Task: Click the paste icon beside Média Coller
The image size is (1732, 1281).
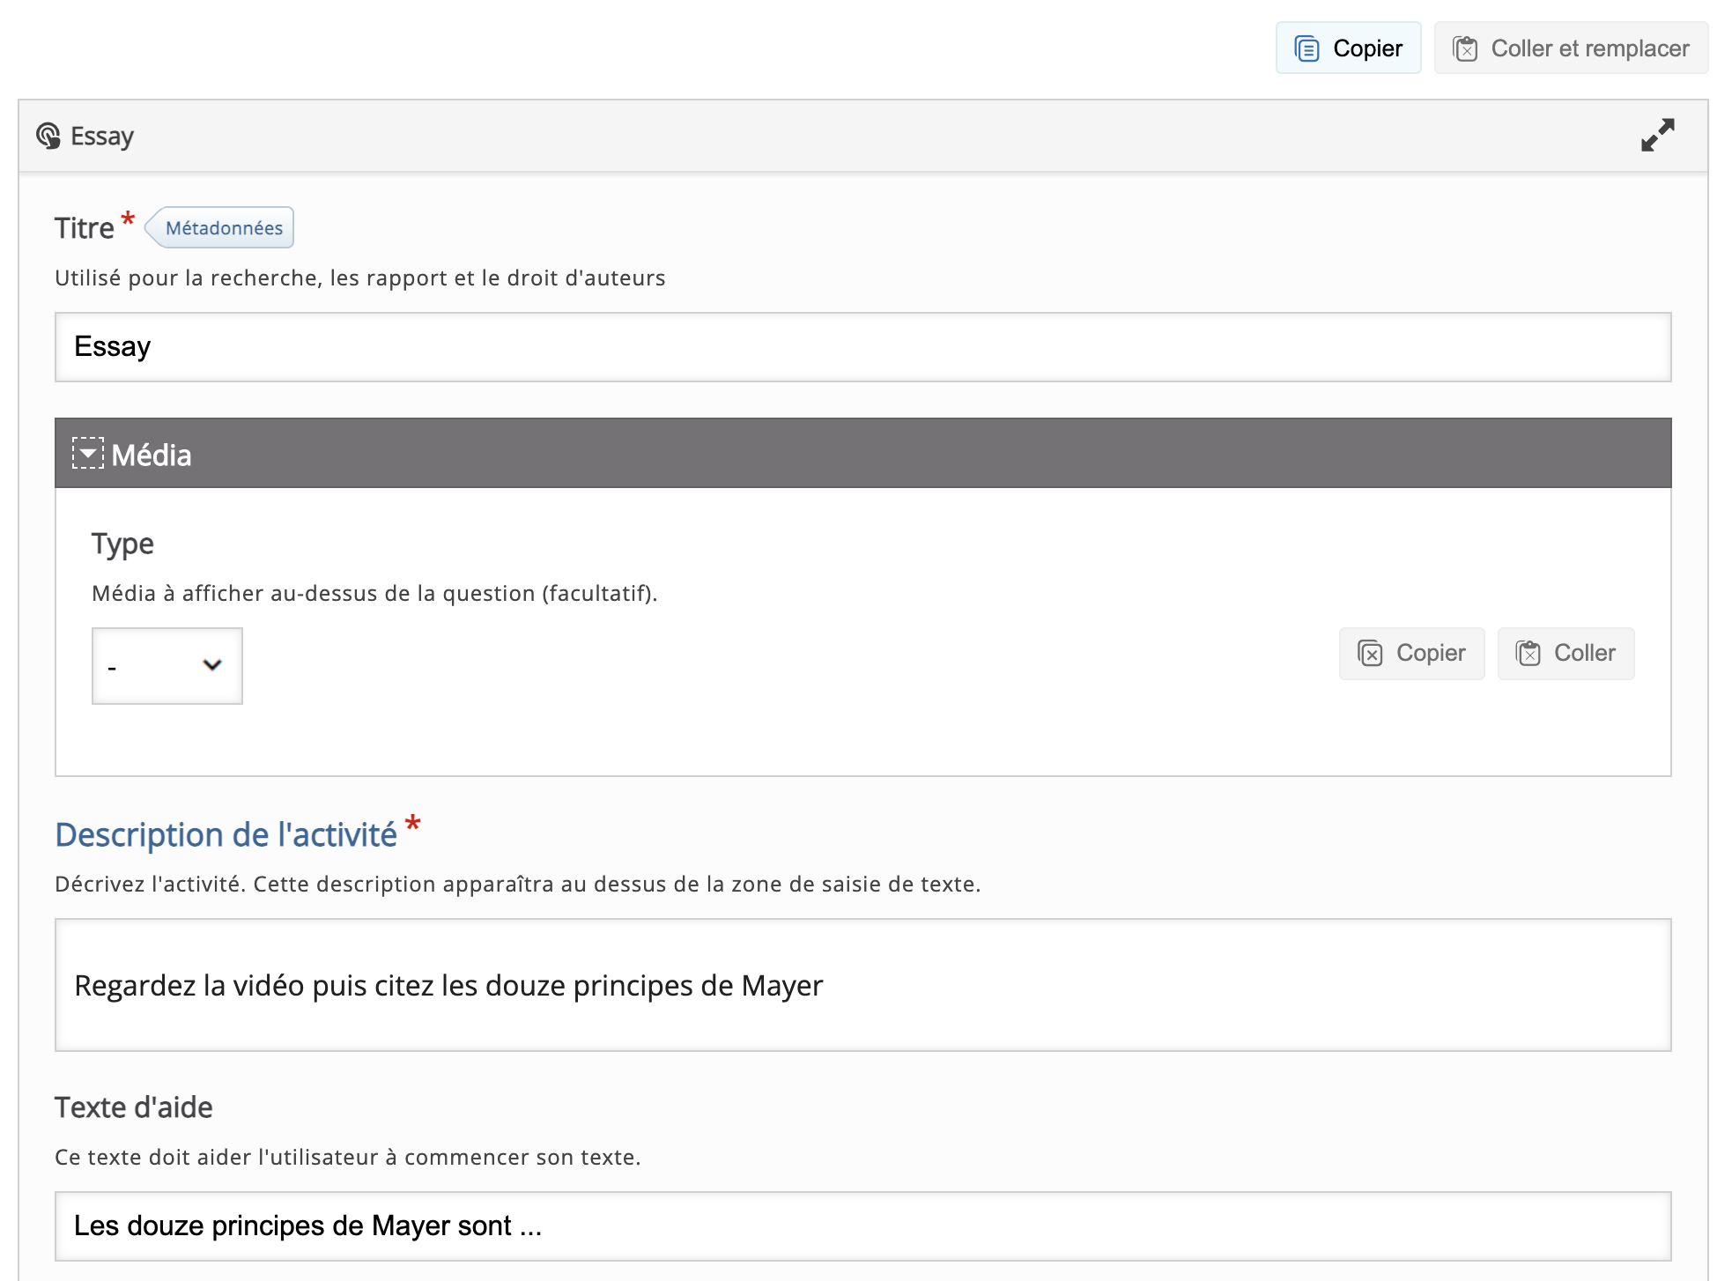Action: click(1528, 654)
